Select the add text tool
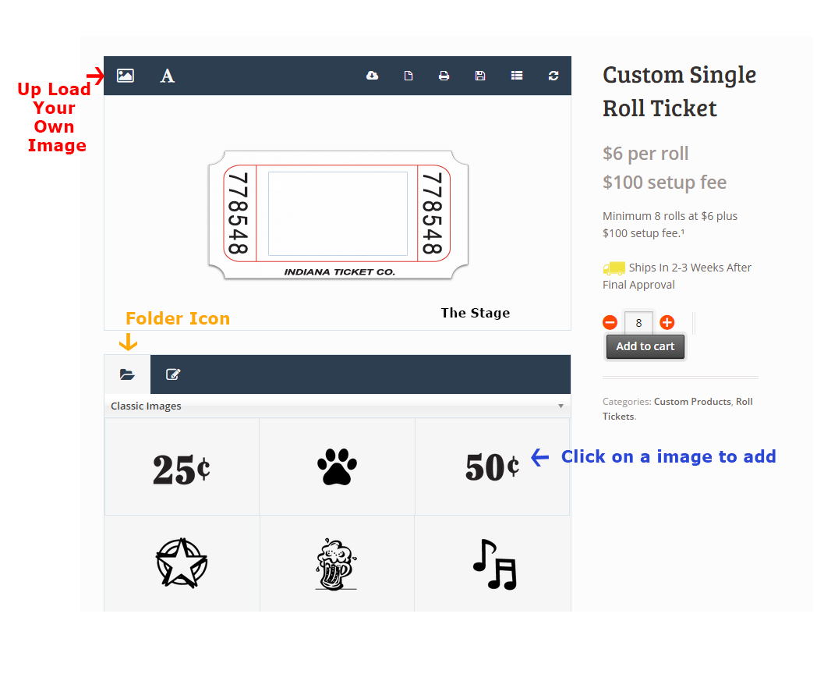 (168, 76)
